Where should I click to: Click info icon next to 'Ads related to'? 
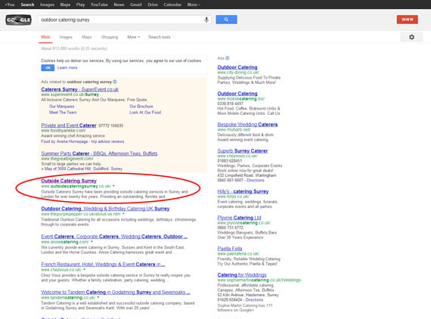pos(115,82)
